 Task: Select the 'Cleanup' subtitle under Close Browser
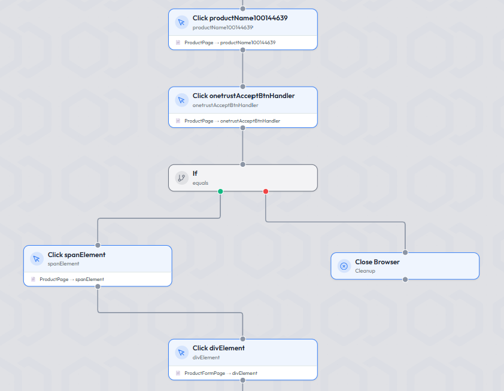[x=365, y=271]
